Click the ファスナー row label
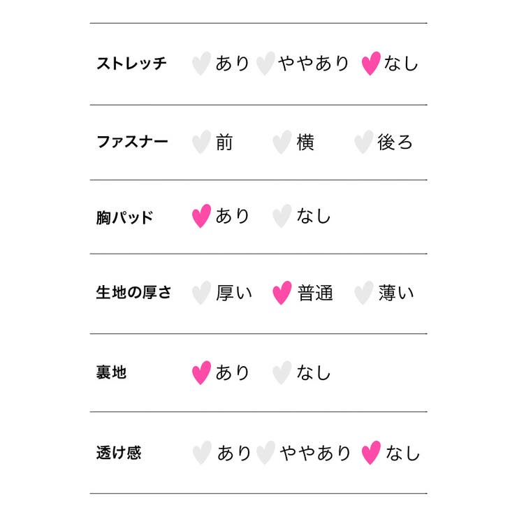The height and width of the screenshot is (517, 517). point(132,142)
